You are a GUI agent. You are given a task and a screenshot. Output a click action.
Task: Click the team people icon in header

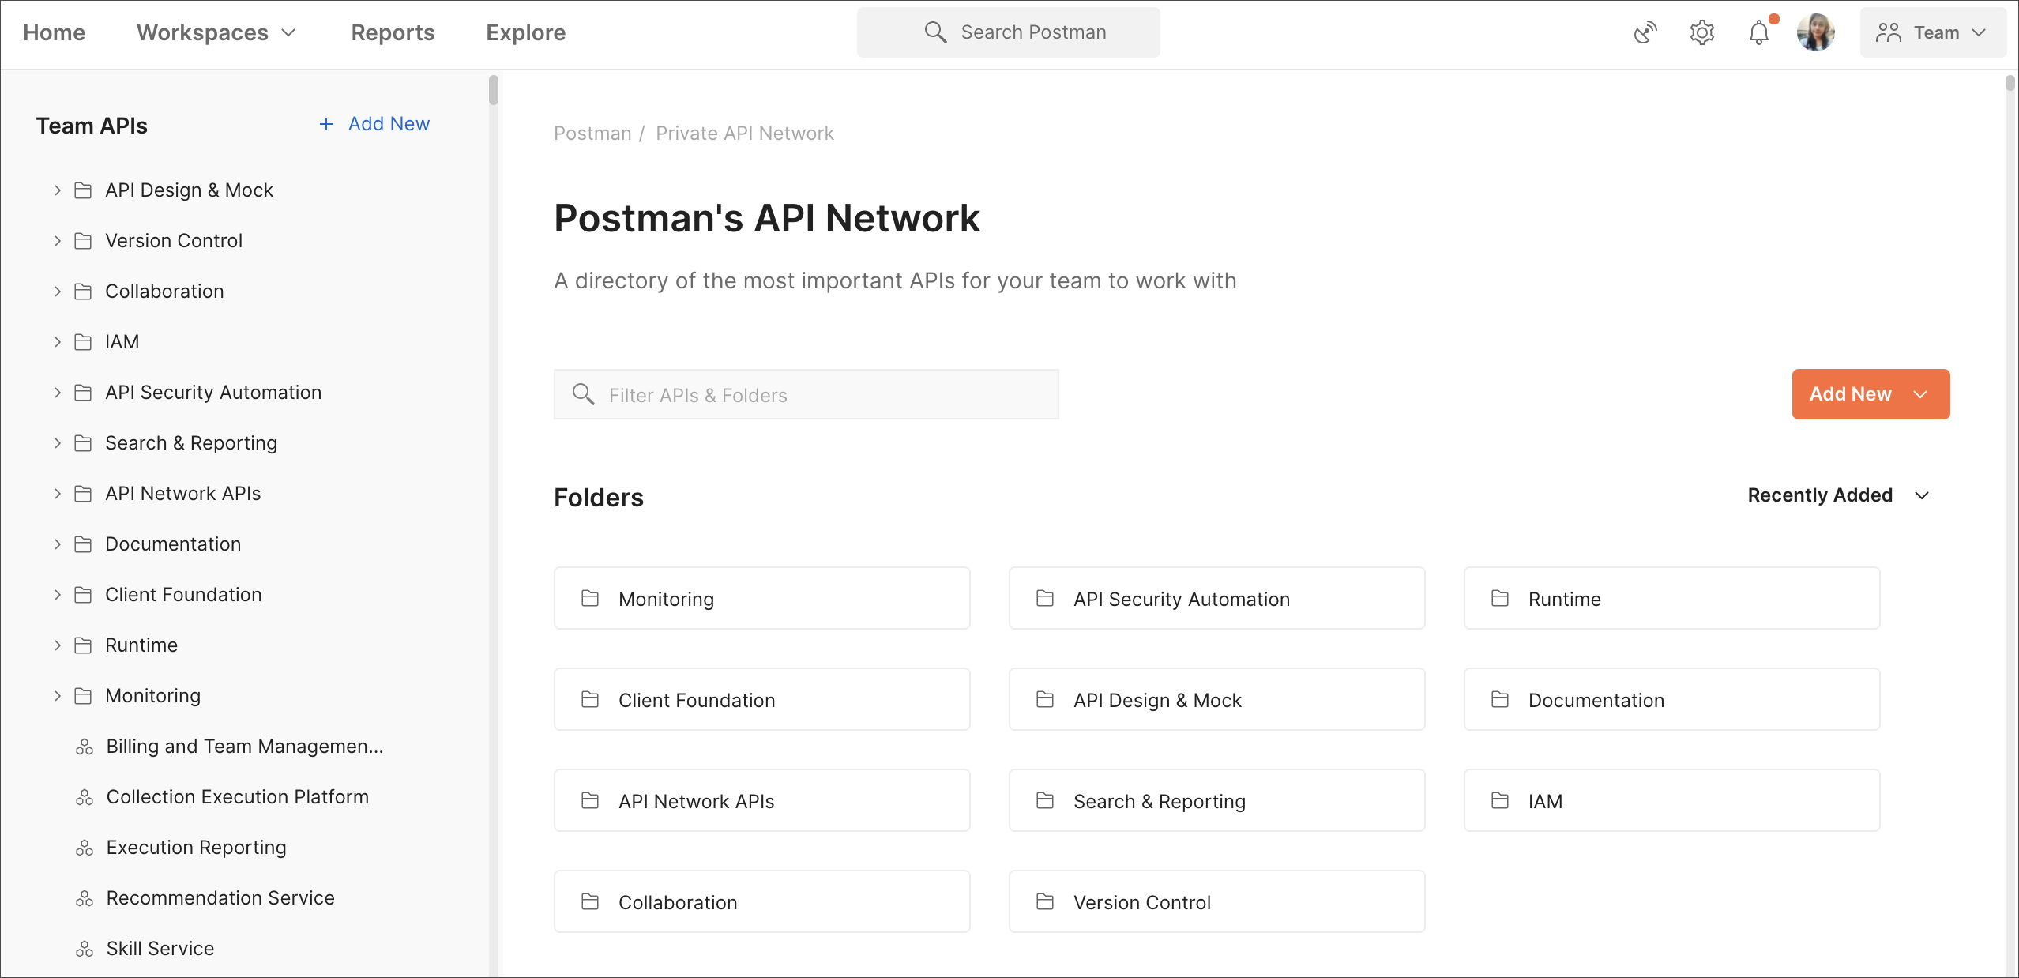[x=1888, y=32]
